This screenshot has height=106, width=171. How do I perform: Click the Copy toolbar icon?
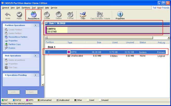(x=83, y=15)
